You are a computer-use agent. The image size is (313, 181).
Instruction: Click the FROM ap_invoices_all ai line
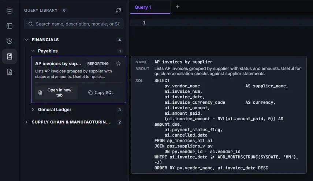coord(183,141)
